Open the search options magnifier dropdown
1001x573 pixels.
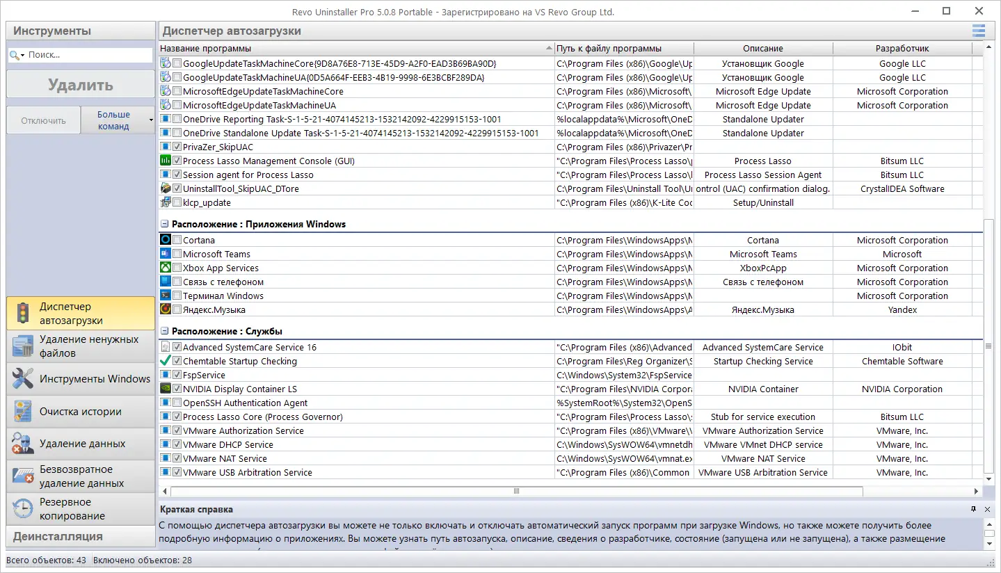point(17,55)
